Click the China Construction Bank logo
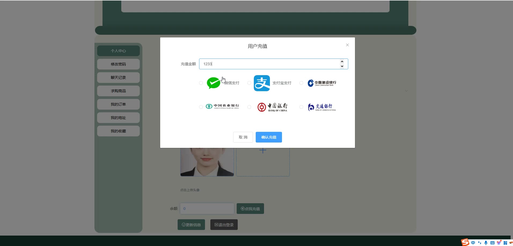This screenshot has height=246, width=513. (322, 83)
